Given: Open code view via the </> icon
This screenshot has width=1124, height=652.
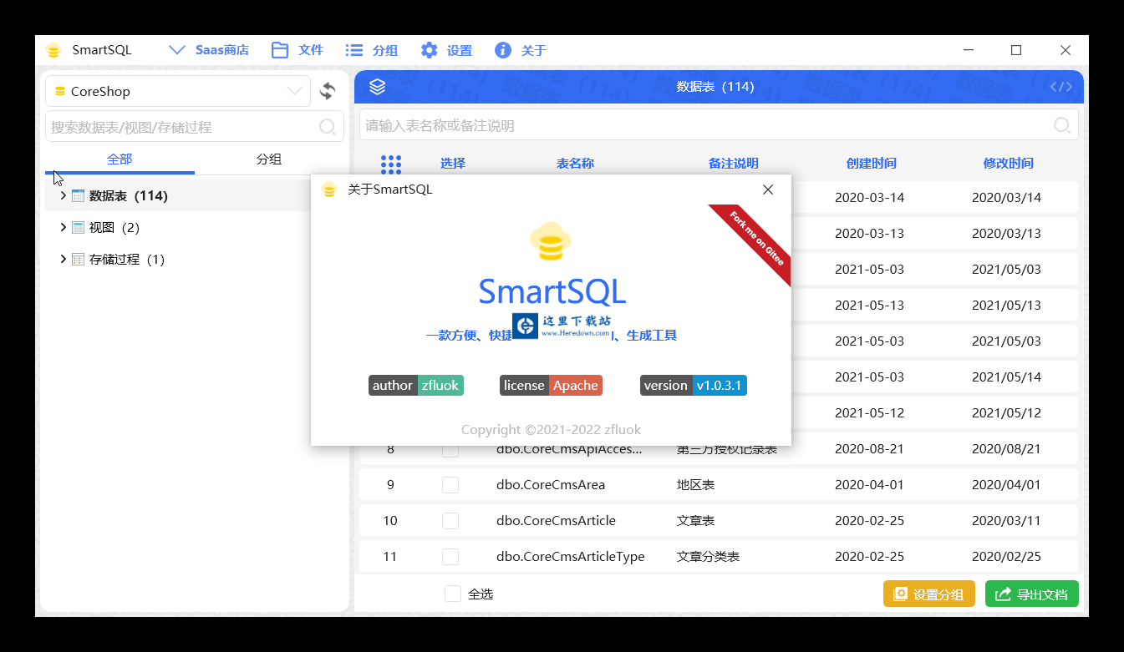Looking at the screenshot, I should [x=1060, y=86].
